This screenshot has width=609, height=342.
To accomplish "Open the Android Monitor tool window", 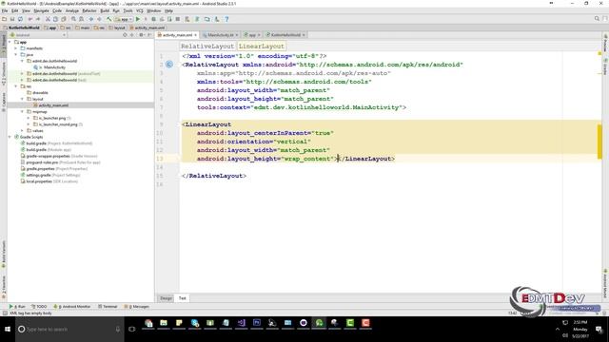I will [x=72, y=306].
